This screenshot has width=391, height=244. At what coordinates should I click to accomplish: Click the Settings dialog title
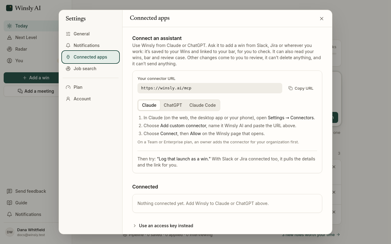coord(76,18)
